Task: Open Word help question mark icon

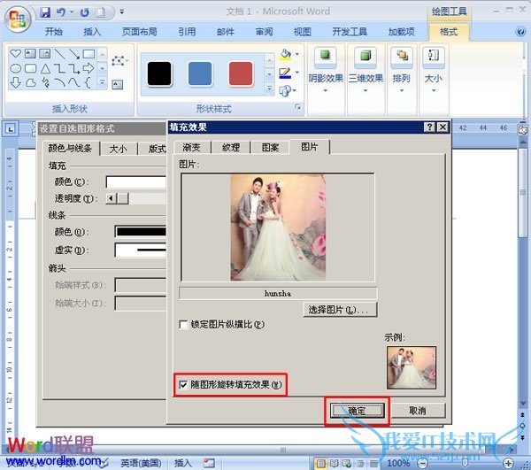Action: click(x=519, y=32)
